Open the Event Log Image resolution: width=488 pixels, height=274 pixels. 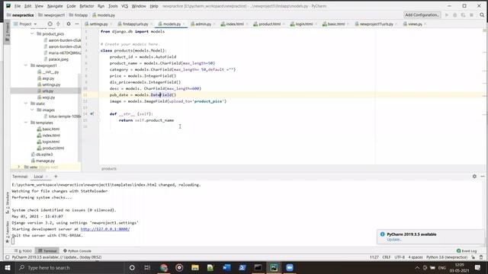(467, 250)
